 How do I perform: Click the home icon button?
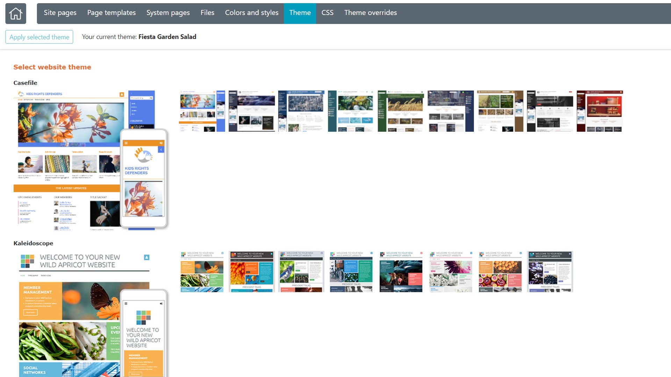point(16,14)
